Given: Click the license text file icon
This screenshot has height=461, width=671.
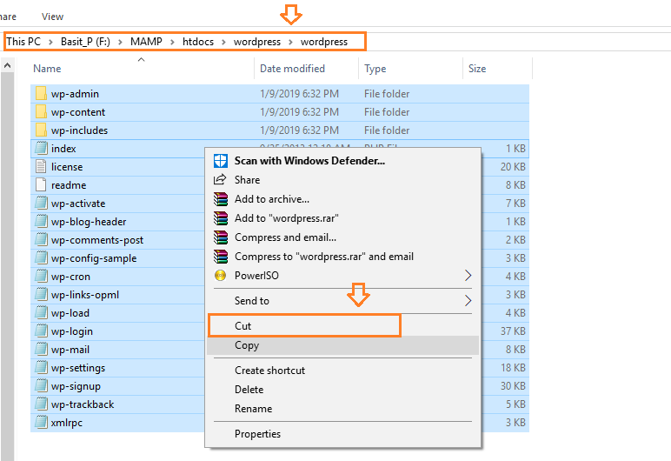Looking at the screenshot, I should click(x=41, y=167).
